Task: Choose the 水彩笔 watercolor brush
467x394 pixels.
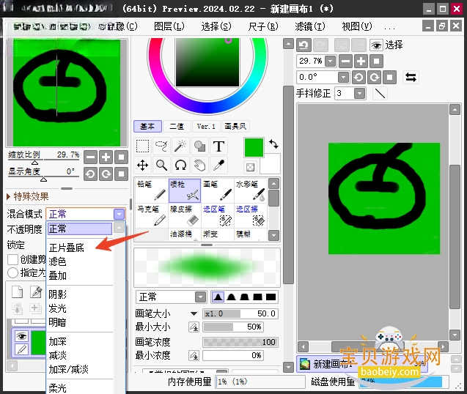Action: [251, 190]
